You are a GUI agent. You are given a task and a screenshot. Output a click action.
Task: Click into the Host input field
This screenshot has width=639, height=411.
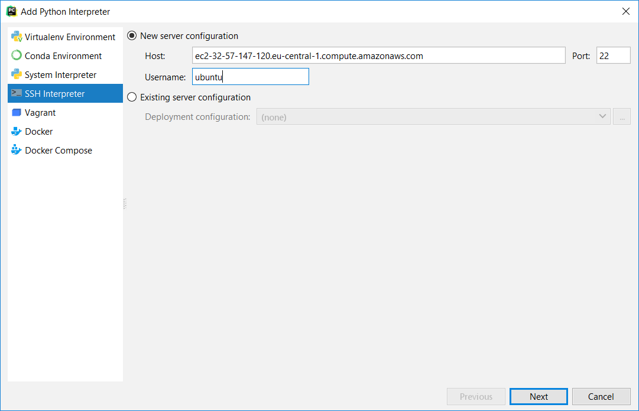(378, 56)
